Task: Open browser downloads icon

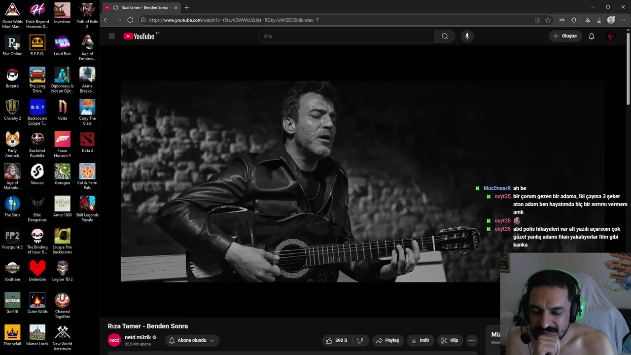Action: (599, 20)
